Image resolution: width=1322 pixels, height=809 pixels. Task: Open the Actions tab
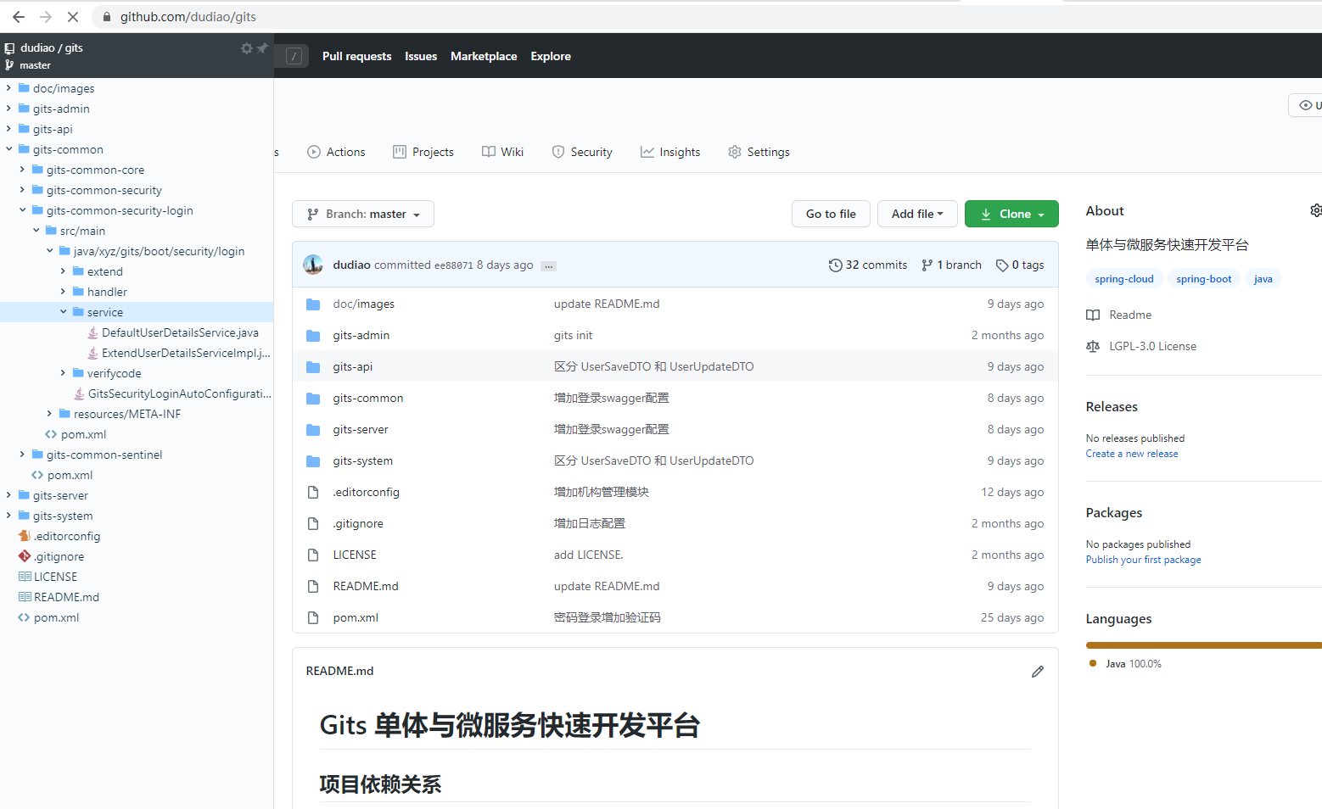coord(336,152)
